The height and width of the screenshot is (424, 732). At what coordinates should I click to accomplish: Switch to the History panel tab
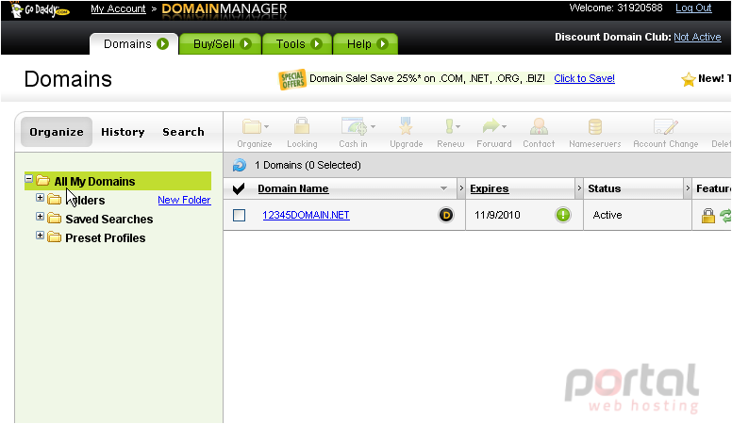tap(123, 132)
